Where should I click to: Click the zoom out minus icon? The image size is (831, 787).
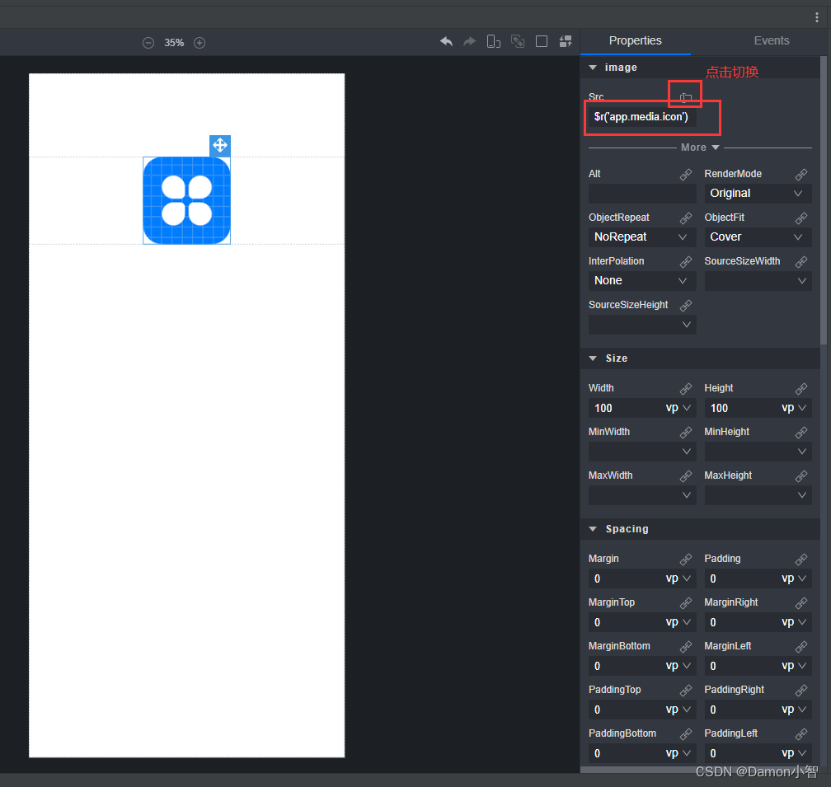pyautogui.click(x=148, y=43)
